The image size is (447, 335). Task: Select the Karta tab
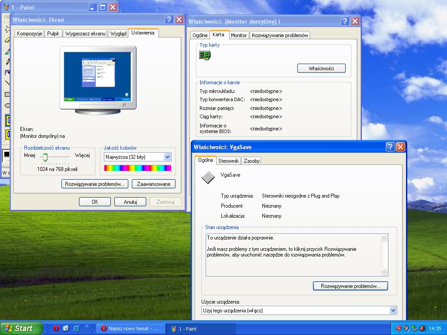click(x=218, y=34)
